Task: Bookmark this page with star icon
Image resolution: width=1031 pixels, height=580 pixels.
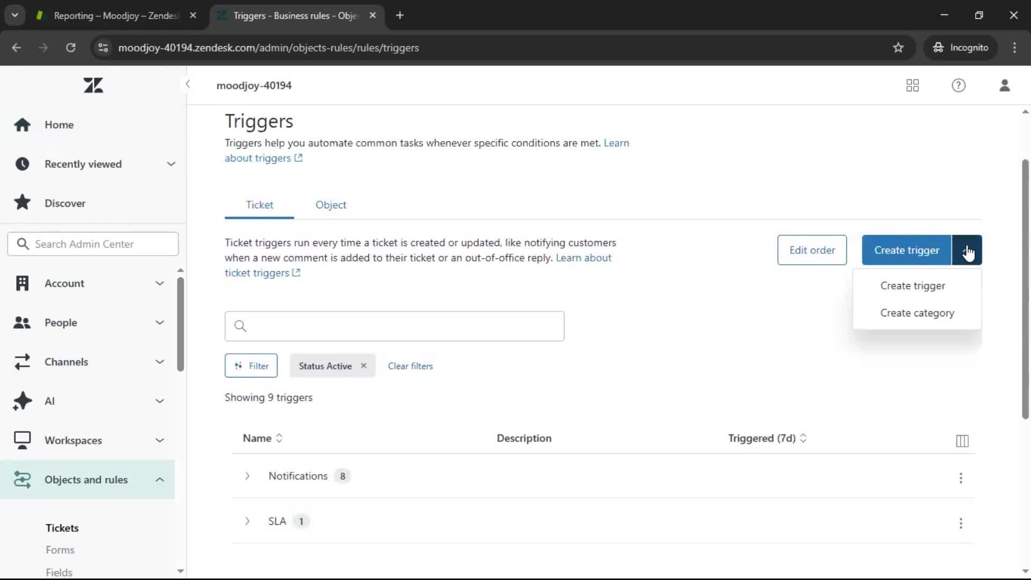Action: pyautogui.click(x=898, y=48)
